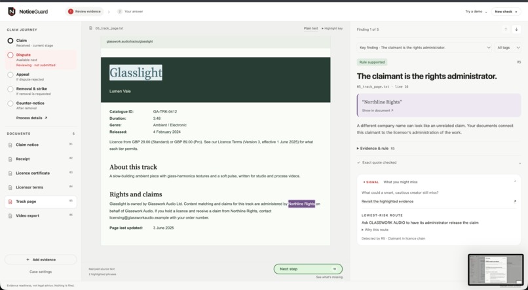Click the Lumen Vale artist name
The image size is (528, 290).
coord(120,91)
